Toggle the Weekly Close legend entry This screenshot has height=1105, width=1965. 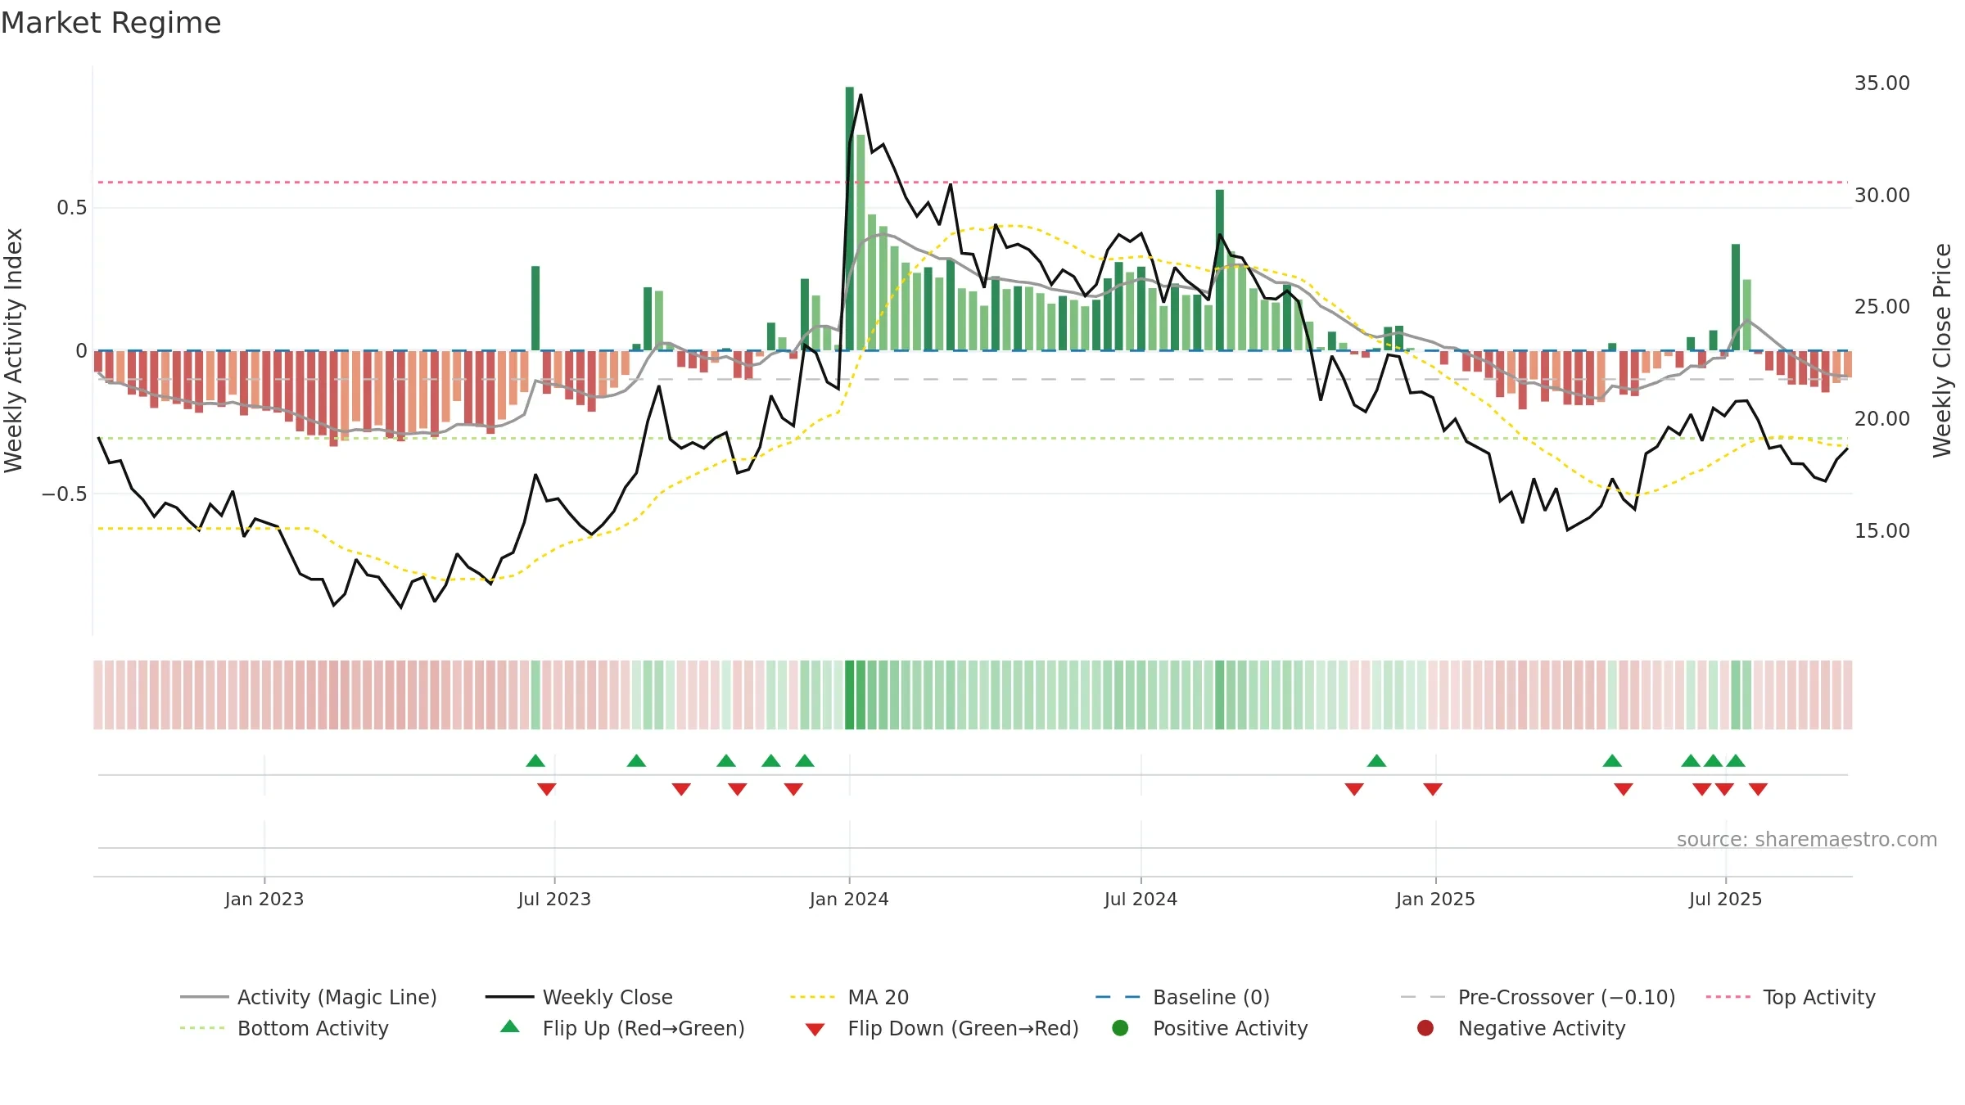pos(579,997)
